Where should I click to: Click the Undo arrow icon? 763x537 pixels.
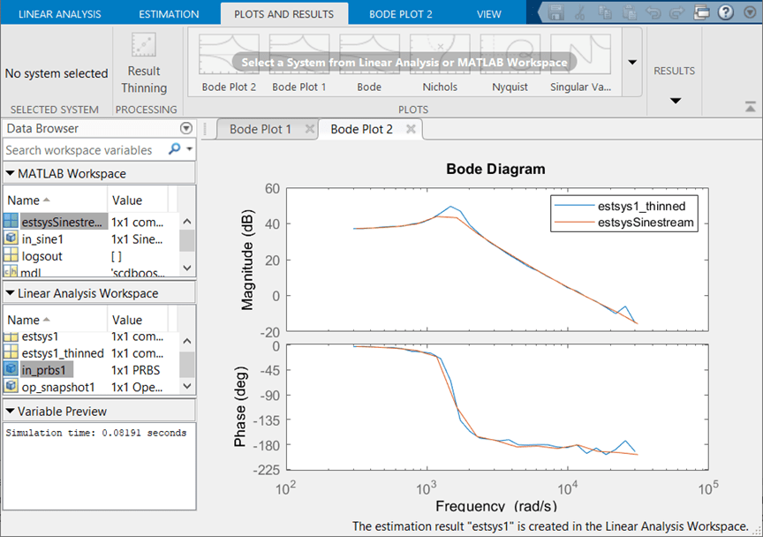tap(653, 12)
